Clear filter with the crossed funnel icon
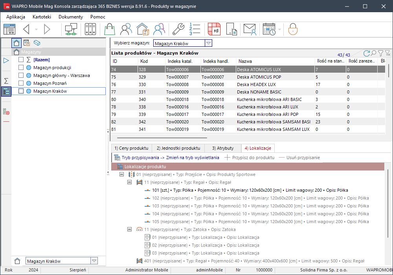393x275 pixels. click(388, 53)
